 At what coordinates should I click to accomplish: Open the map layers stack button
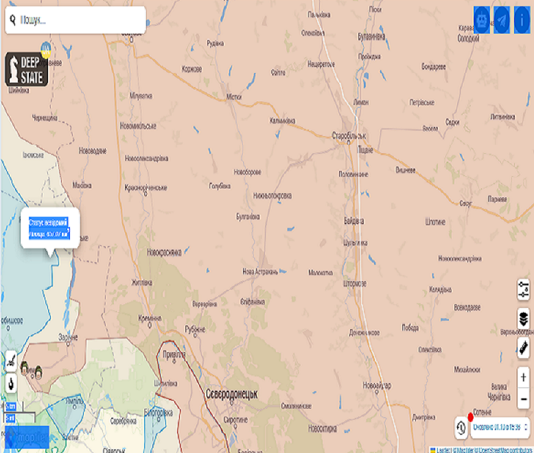(523, 319)
